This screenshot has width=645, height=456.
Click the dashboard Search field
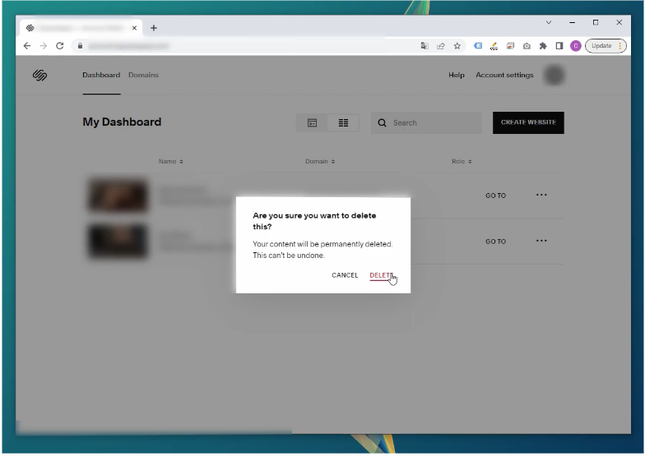pos(426,123)
